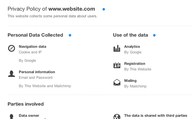The height and width of the screenshot is (119, 192).
Task: Click the globe third parties icon
Action: coord(117,117)
